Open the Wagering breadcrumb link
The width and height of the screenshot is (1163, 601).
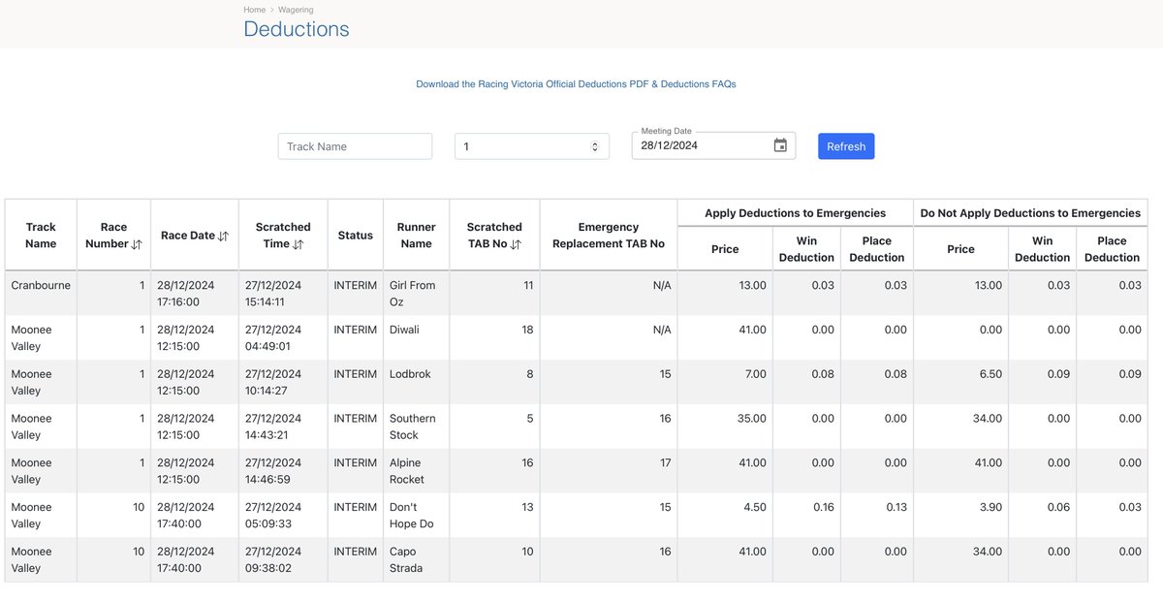tap(297, 10)
